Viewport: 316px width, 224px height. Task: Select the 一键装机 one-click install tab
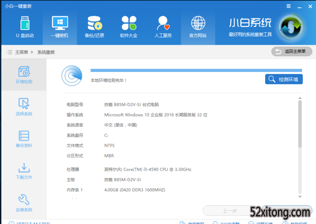point(60,27)
